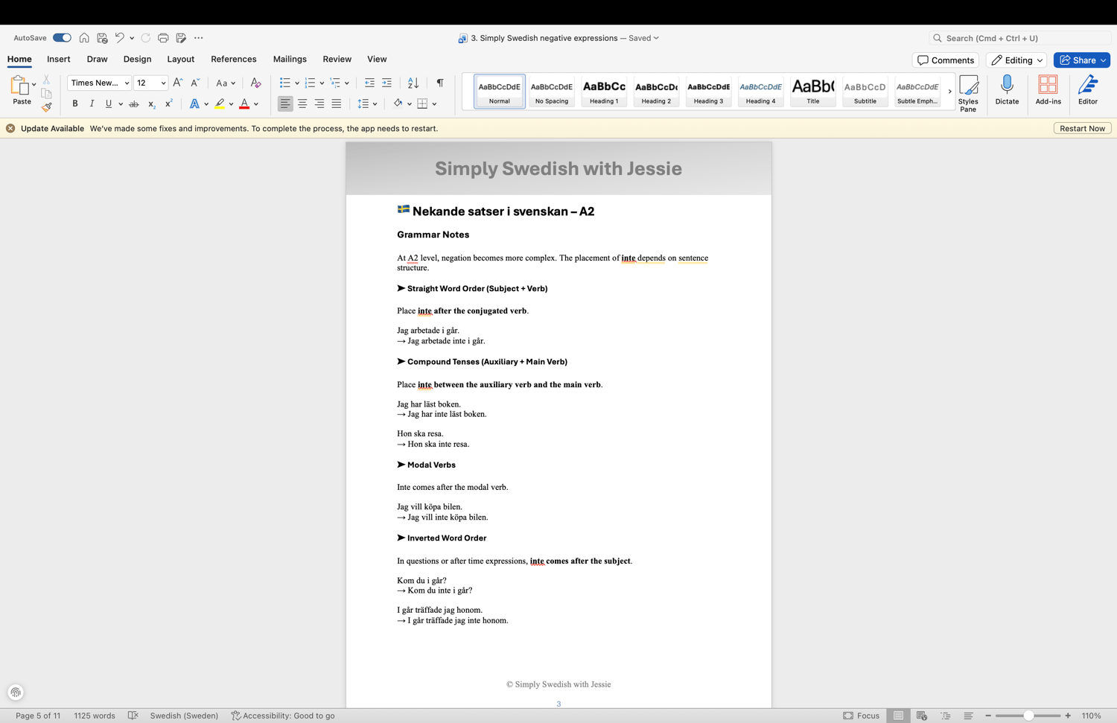Toggle the AutoSave switch
Screen dimensions: 1117x723
click(x=62, y=38)
